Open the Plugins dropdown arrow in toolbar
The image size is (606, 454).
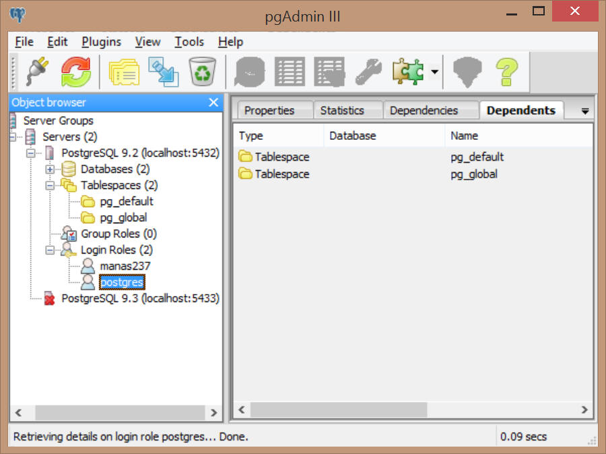pos(435,72)
